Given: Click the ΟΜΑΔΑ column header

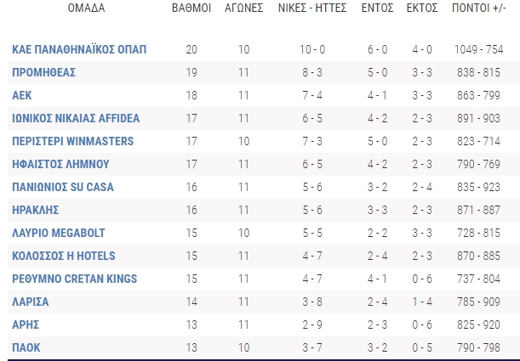Looking at the screenshot, I should (x=86, y=8).
